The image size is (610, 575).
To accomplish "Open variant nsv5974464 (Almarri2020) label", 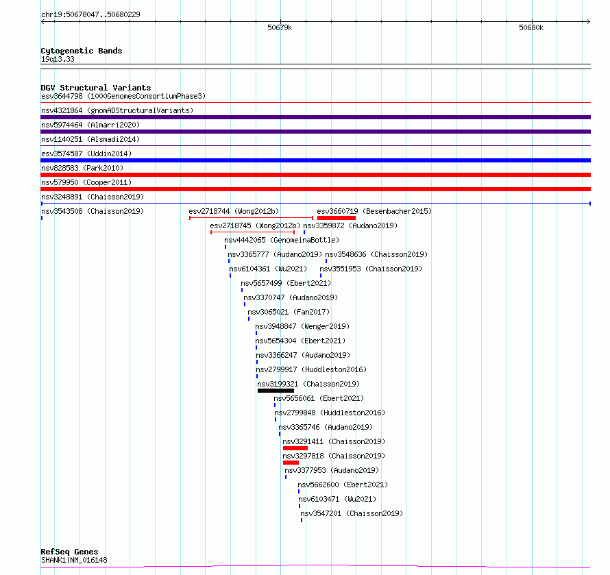I will click(90, 125).
